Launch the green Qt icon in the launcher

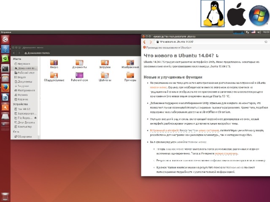coord(5,59)
